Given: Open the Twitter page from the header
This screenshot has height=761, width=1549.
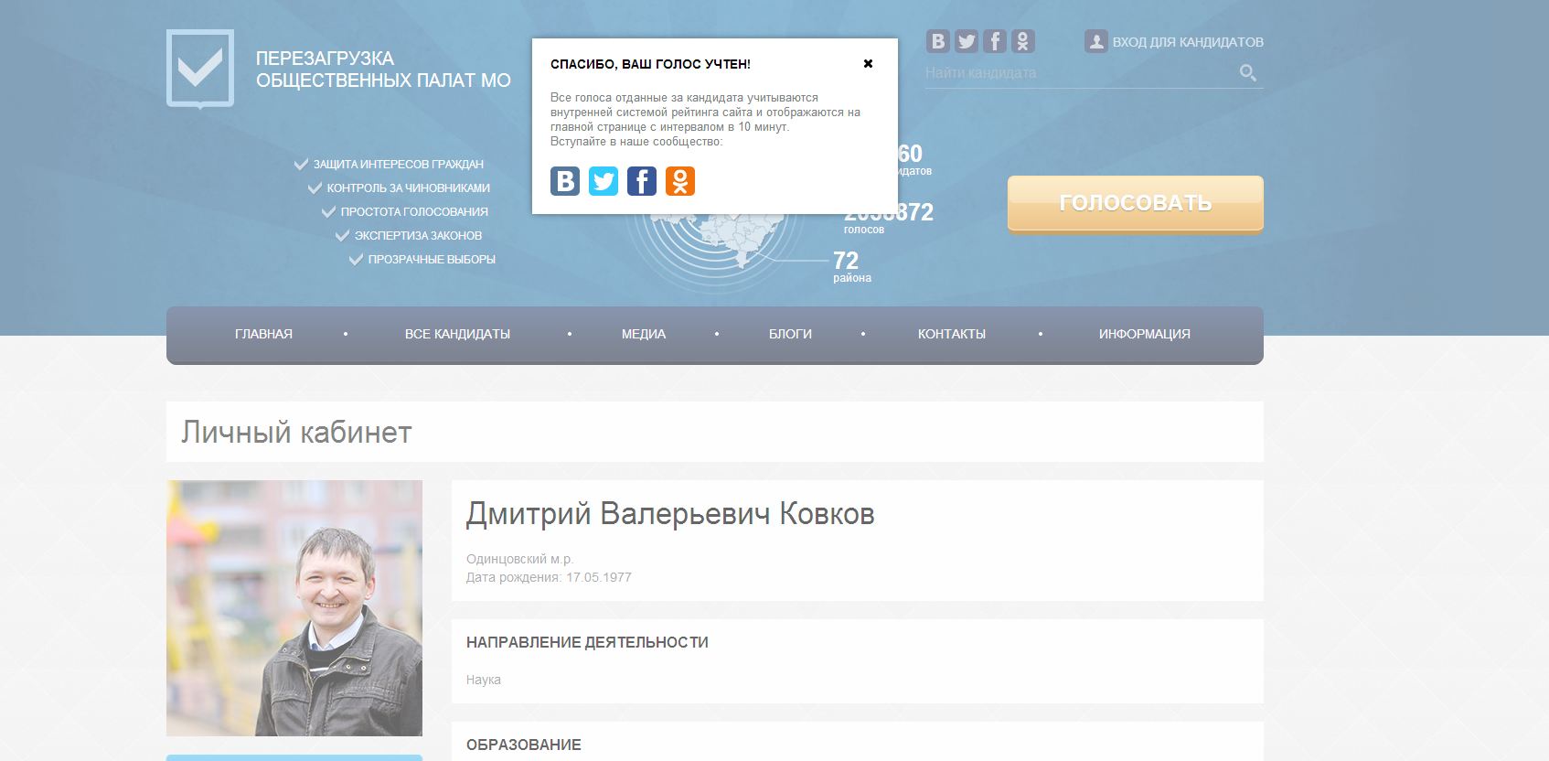Looking at the screenshot, I should click(967, 41).
